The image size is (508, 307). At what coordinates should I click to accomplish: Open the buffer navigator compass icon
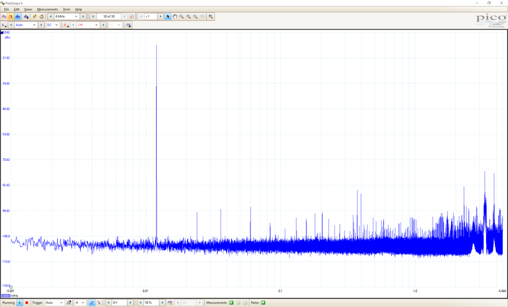[132, 17]
